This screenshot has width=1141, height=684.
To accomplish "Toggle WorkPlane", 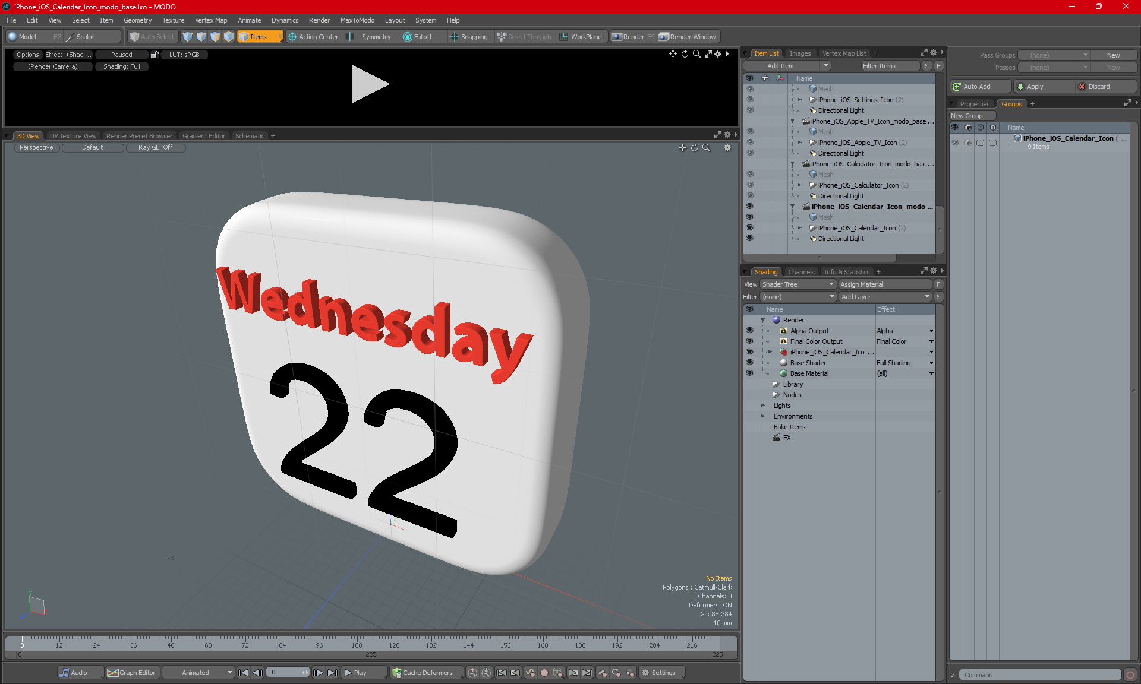I will pos(581,37).
